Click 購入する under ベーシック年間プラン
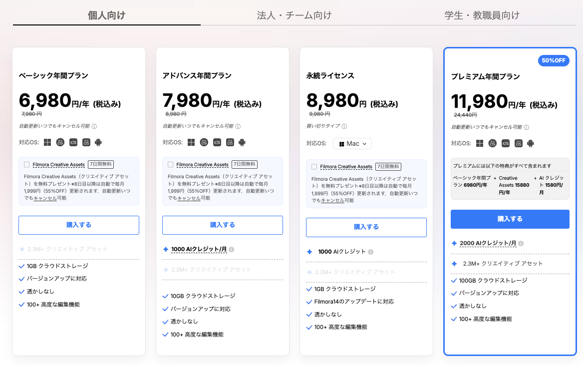583x365 pixels. (79, 225)
